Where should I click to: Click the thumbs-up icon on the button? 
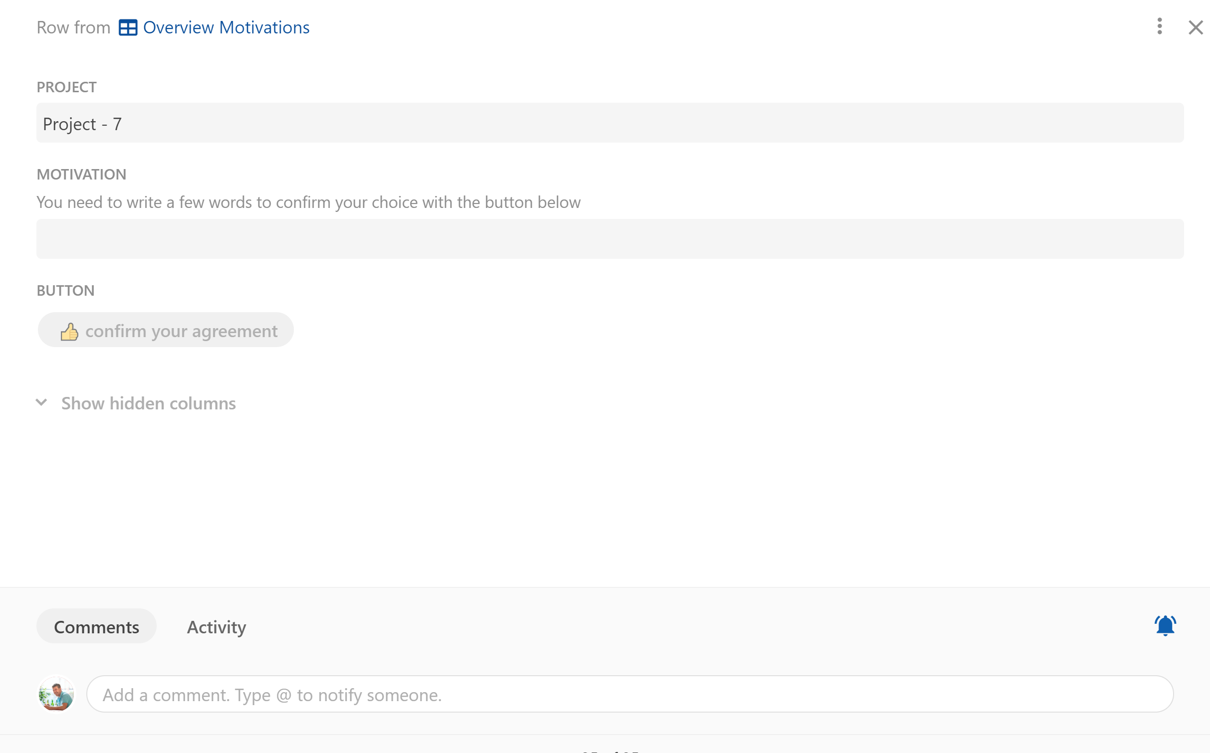pos(69,332)
